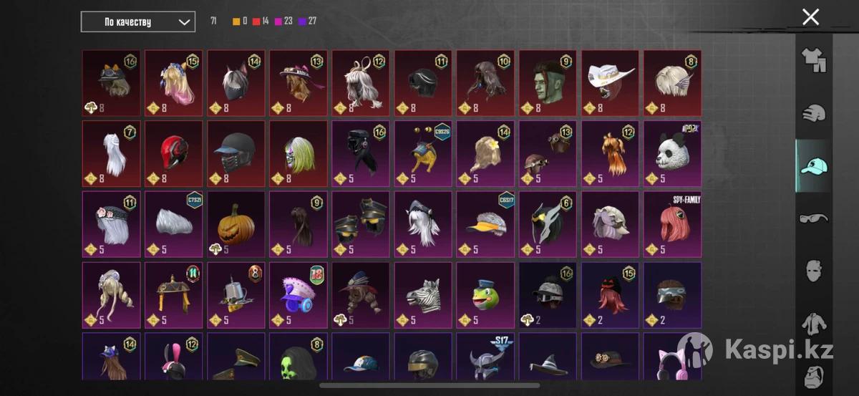Filter by the orange quality color count
859x396 pixels.
point(240,21)
